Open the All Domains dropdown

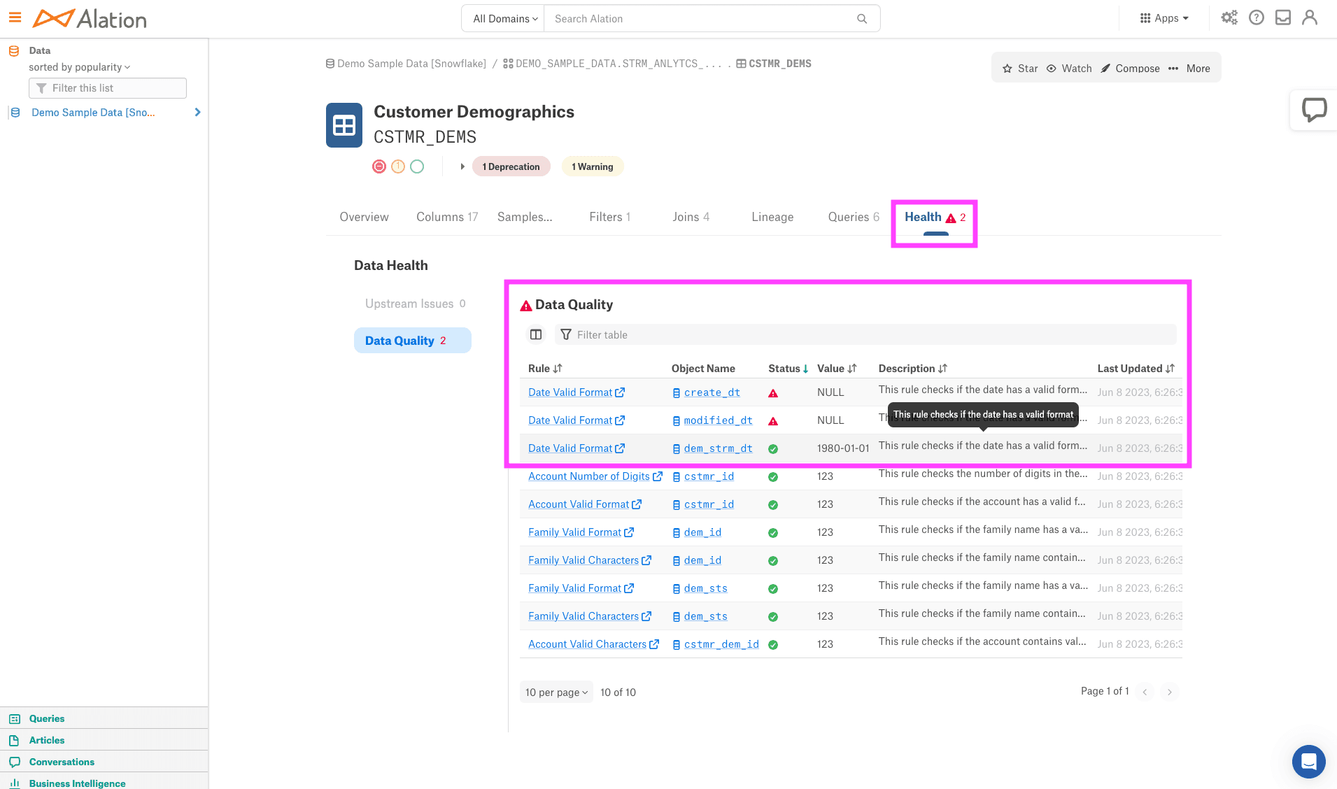pos(503,18)
